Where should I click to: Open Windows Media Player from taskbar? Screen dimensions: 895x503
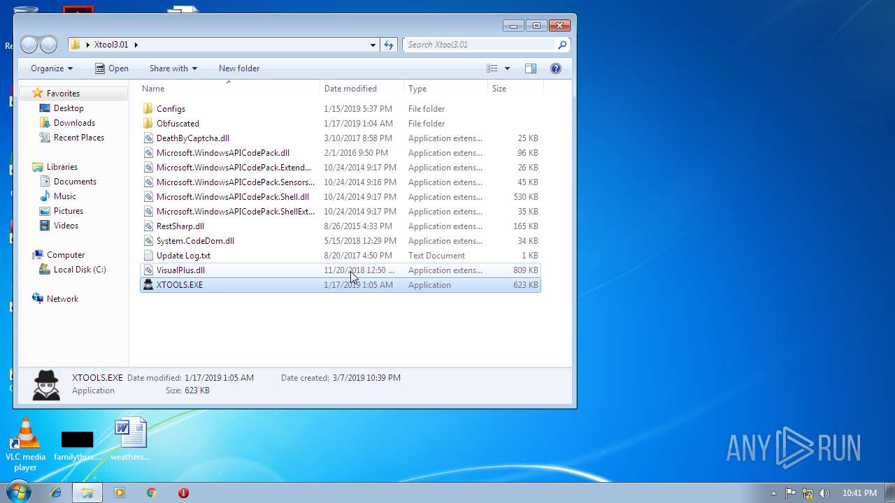(119, 493)
